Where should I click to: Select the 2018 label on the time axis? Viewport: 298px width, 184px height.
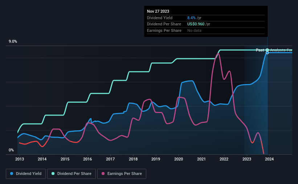tap(133, 159)
